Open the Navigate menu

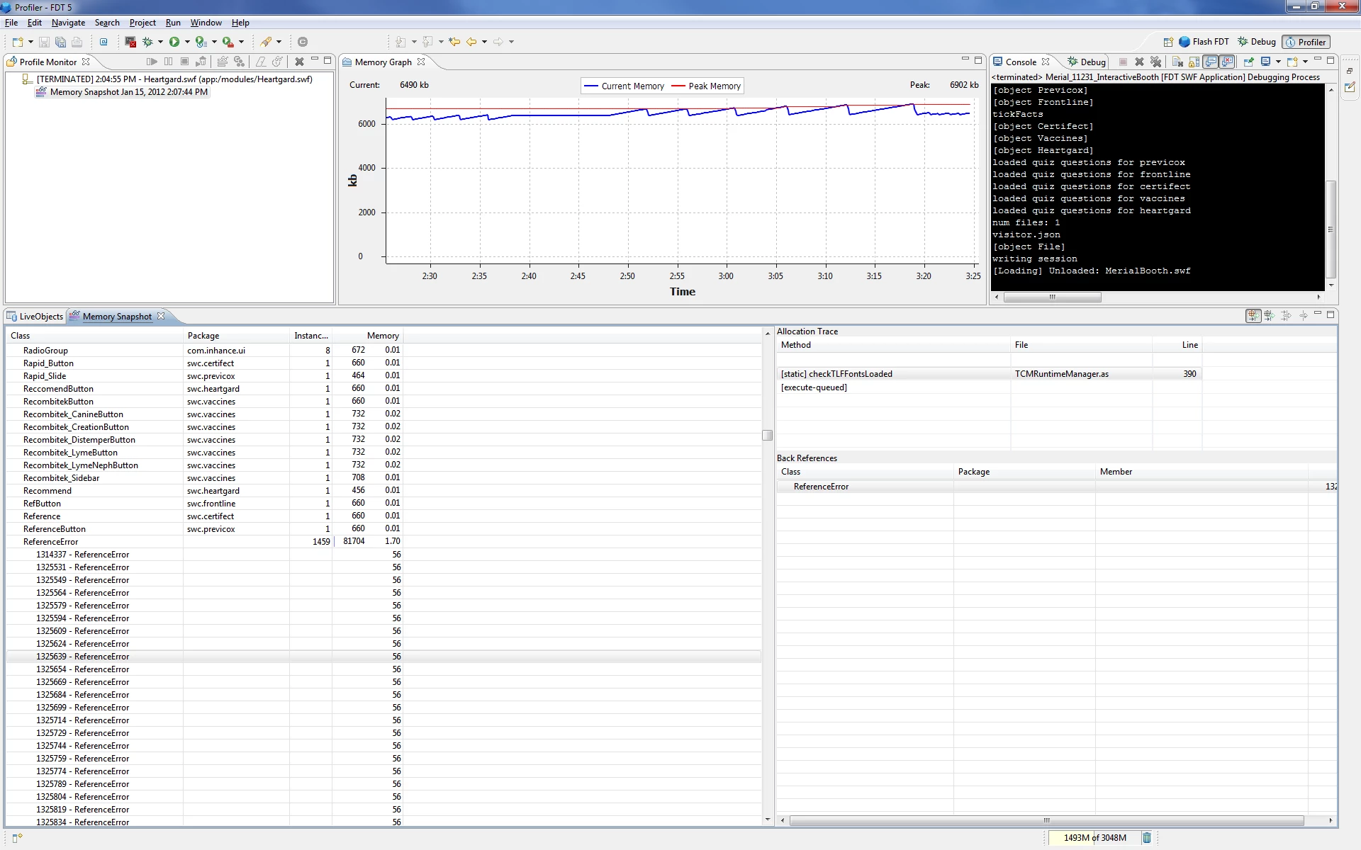[68, 23]
